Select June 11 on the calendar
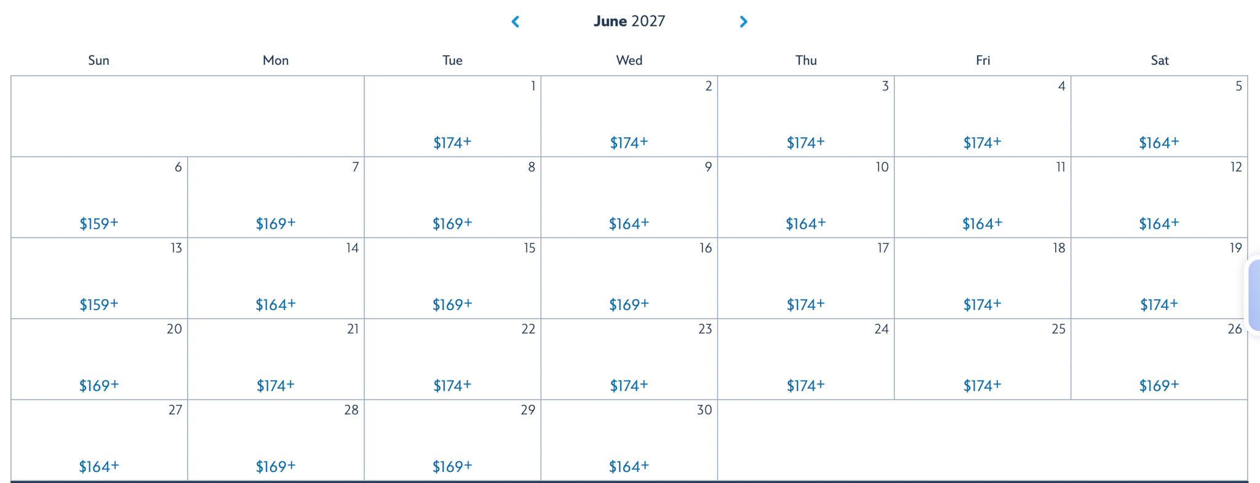 click(x=982, y=197)
